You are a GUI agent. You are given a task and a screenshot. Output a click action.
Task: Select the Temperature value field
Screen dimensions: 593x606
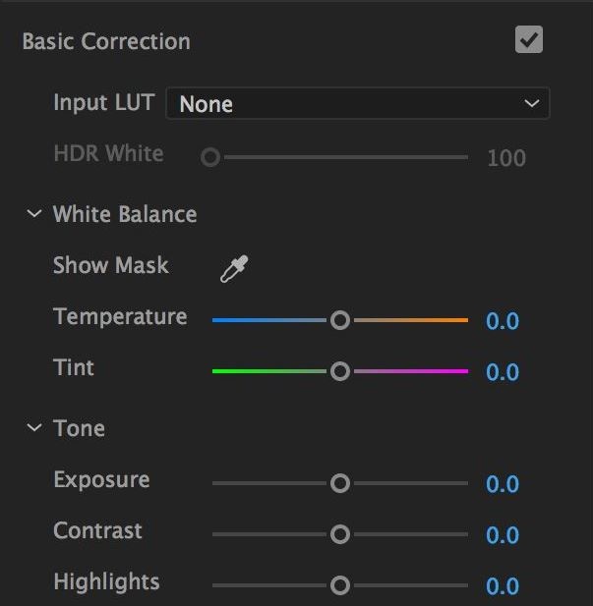click(x=503, y=321)
